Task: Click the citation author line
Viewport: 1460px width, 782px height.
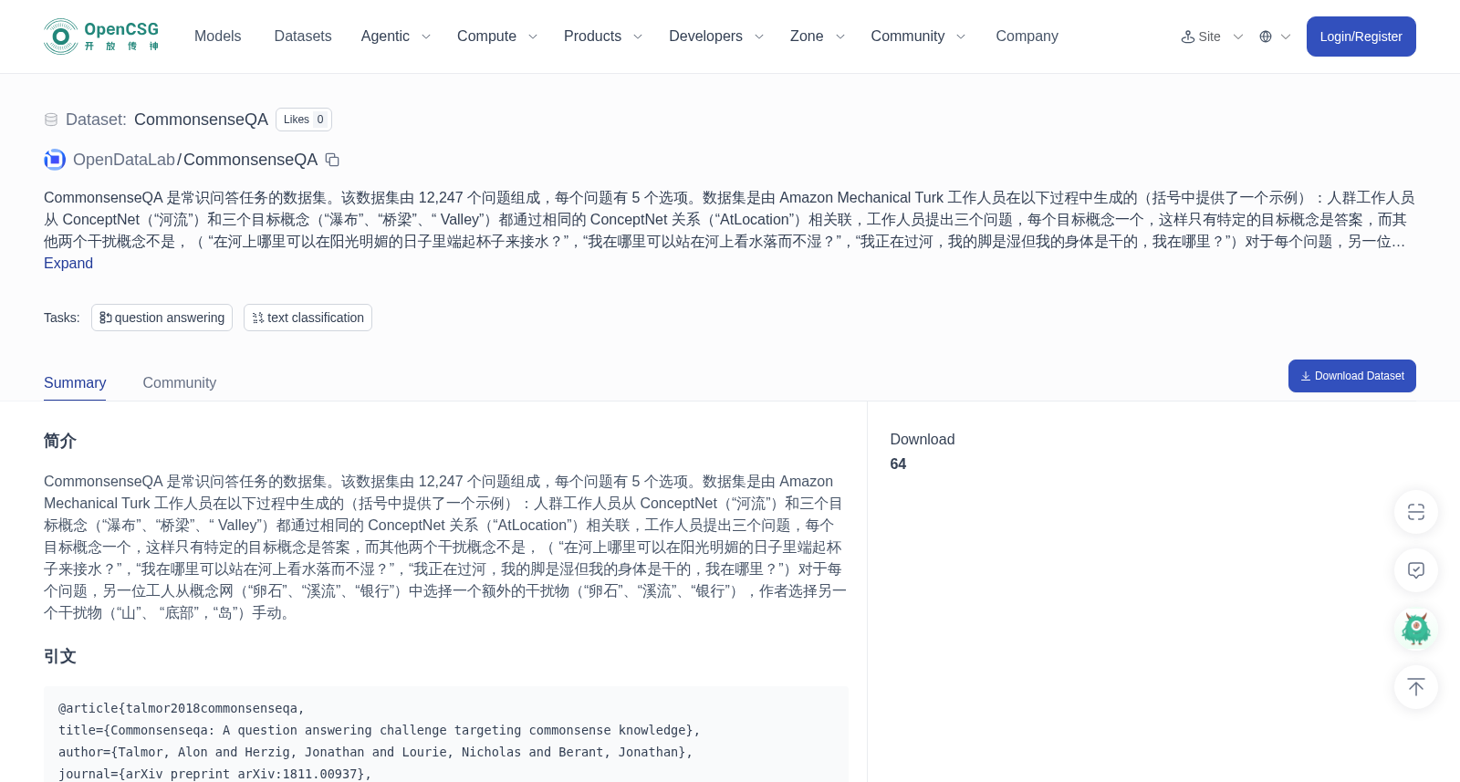Action: point(376,752)
